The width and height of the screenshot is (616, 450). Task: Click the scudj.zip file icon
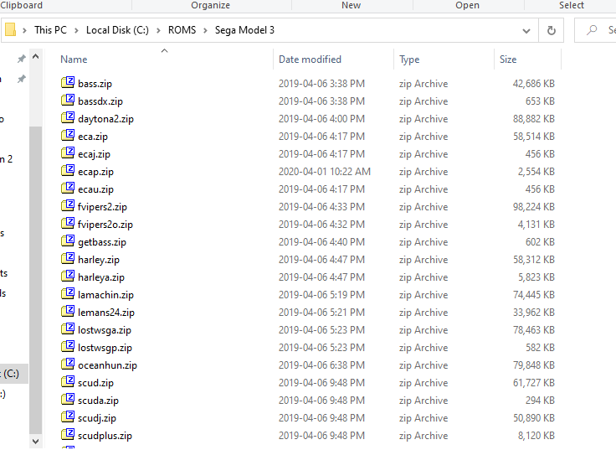pos(68,417)
